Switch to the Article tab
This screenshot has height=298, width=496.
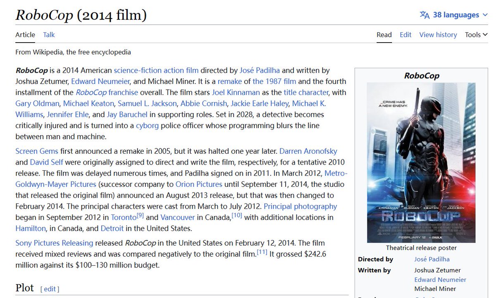25,35
